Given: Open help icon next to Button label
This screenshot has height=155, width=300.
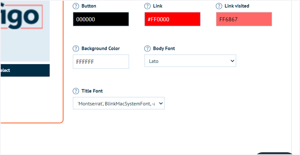Looking at the screenshot, I should click(76, 6).
